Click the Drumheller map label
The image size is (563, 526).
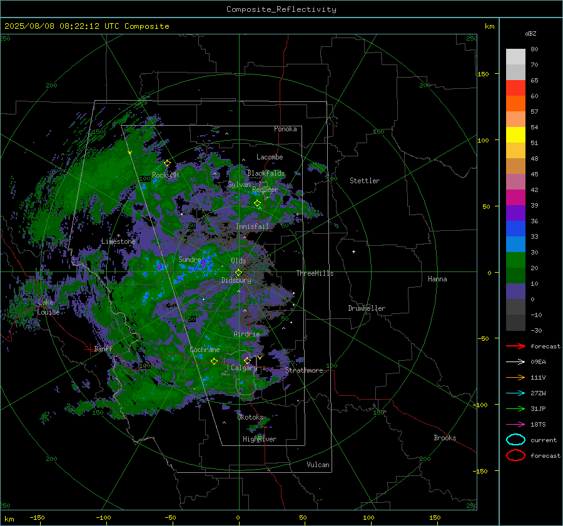(x=367, y=308)
